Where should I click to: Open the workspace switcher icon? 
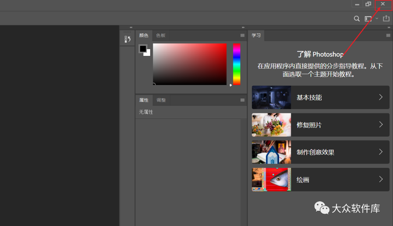click(368, 19)
